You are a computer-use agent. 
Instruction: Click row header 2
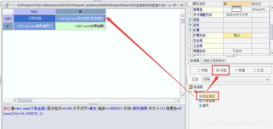coord(8,26)
